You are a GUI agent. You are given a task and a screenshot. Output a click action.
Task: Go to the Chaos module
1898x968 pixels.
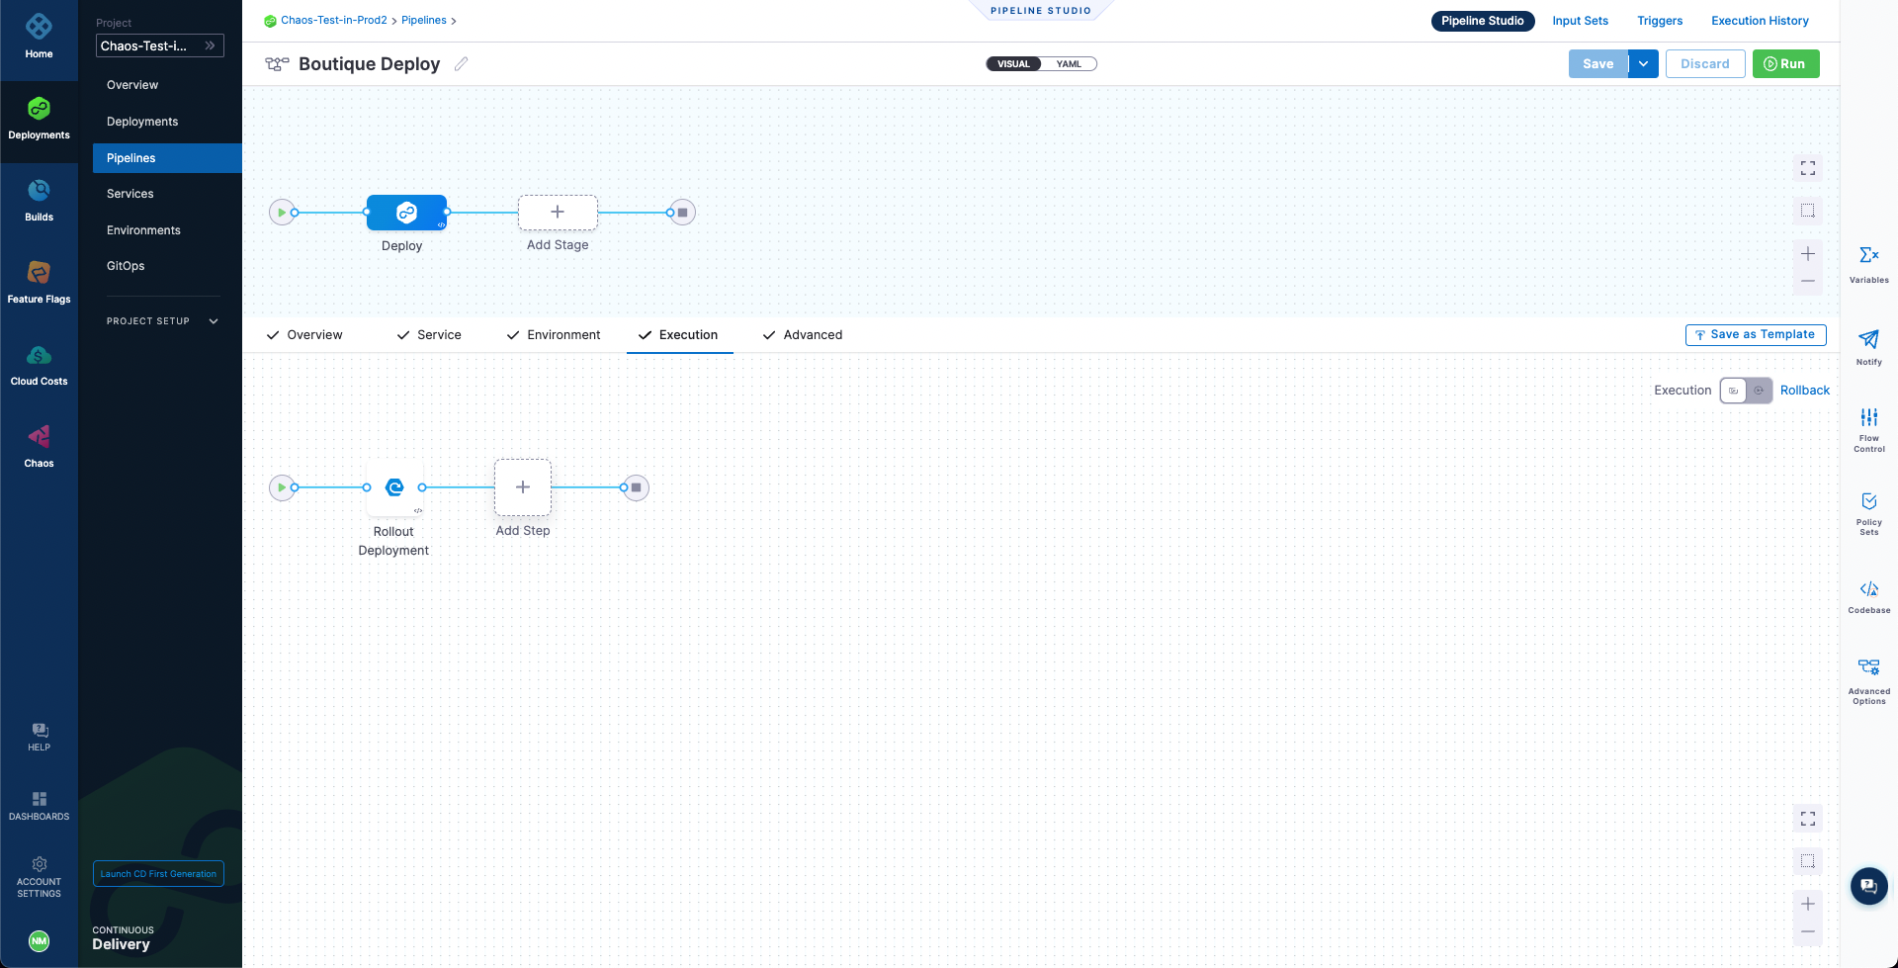coord(39,446)
